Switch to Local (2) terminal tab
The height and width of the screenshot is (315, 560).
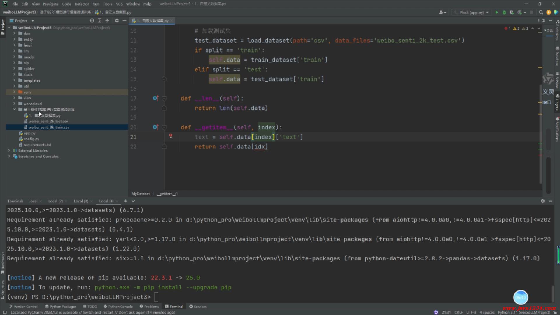(55, 201)
